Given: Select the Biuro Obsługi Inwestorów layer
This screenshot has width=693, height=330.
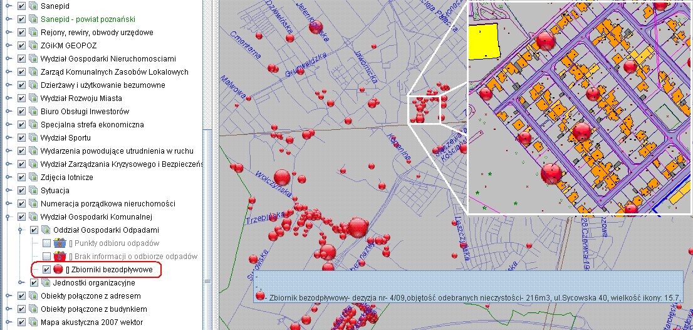Looking at the screenshot, I should [x=85, y=111].
